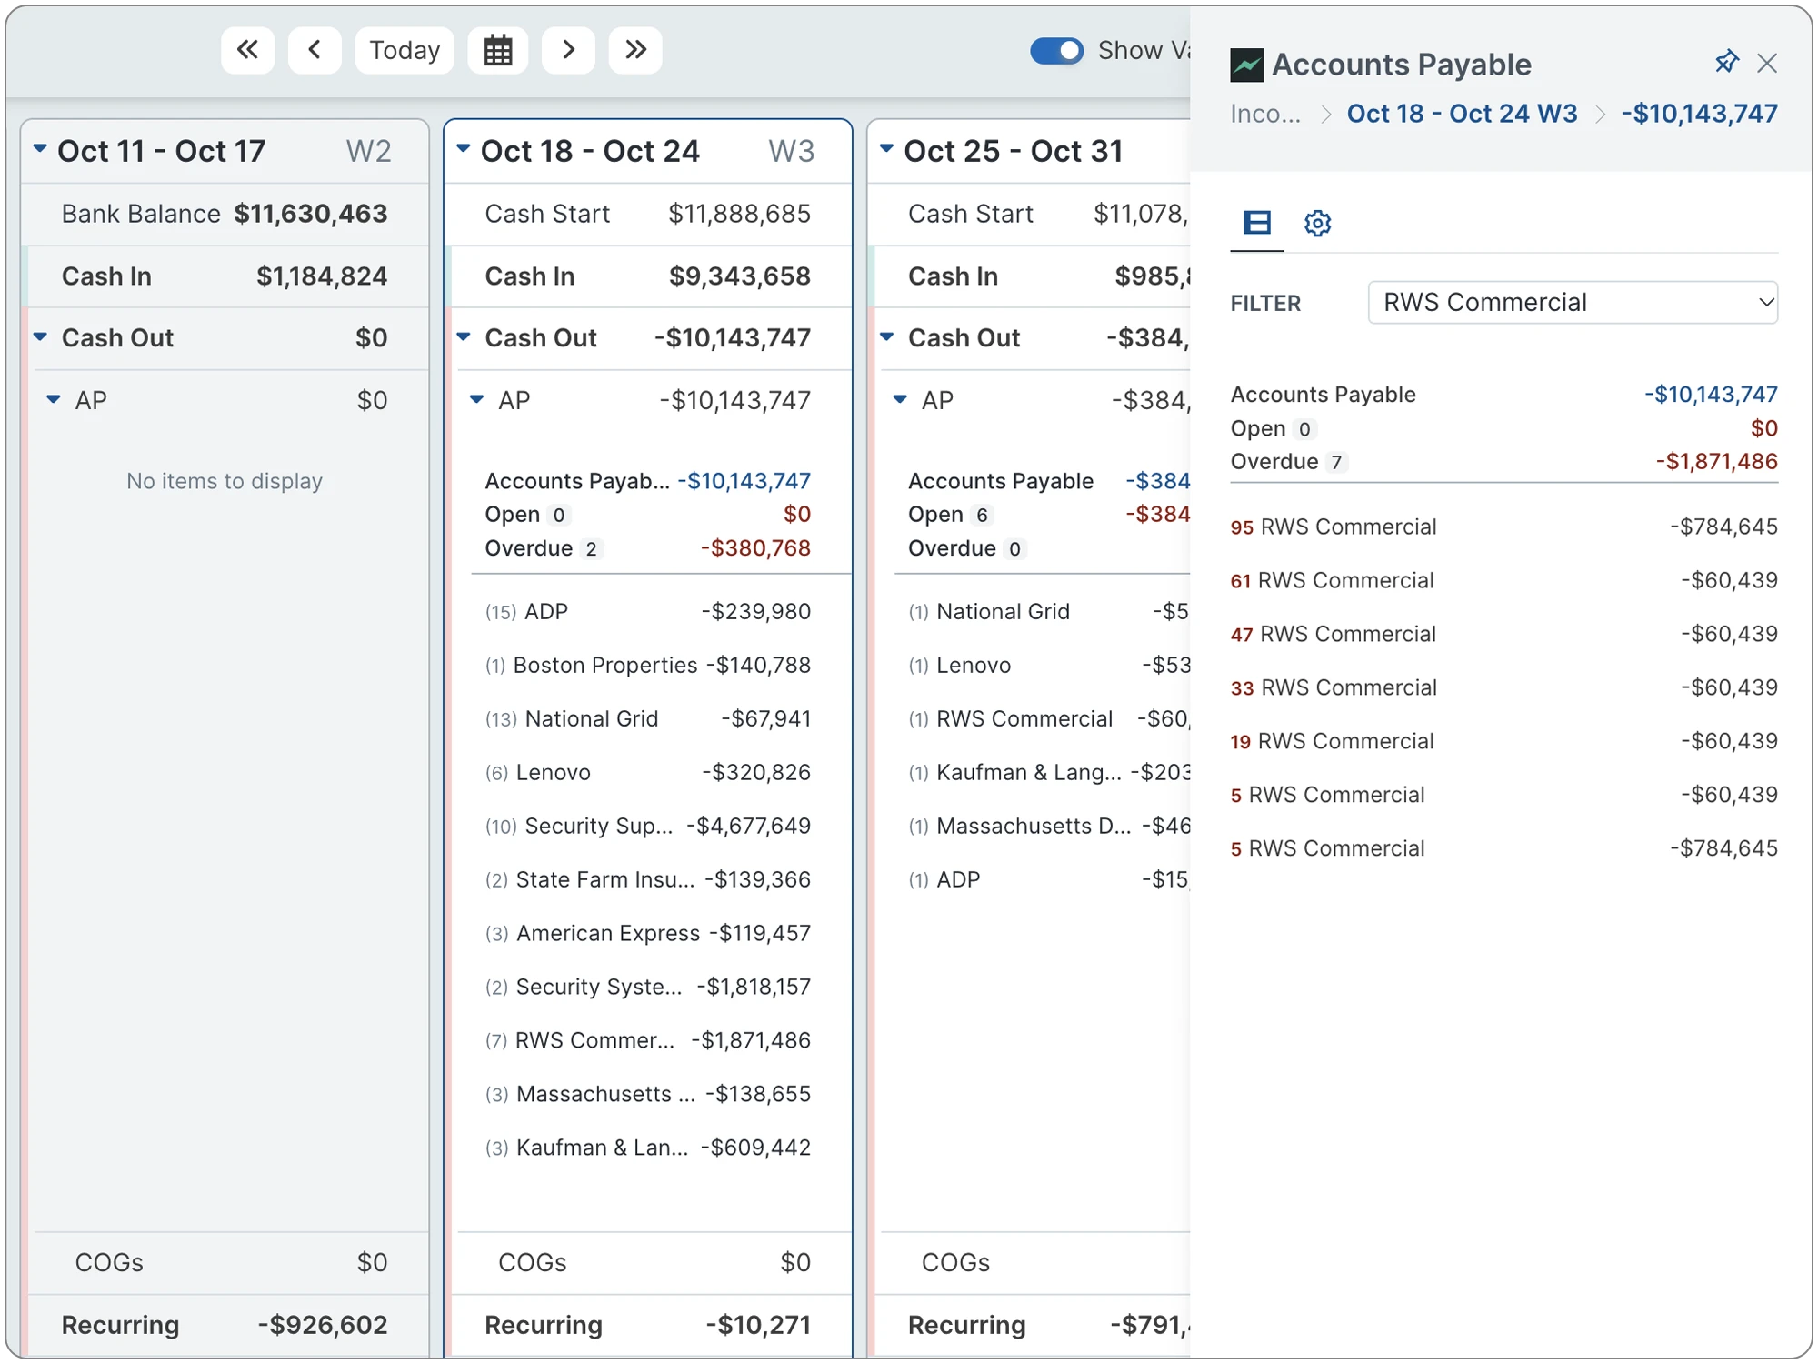Click the green chart icon beside Accounts Payable
Viewport: 1818px width, 1364px height.
pyautogui.click(x=1246, y=65)
